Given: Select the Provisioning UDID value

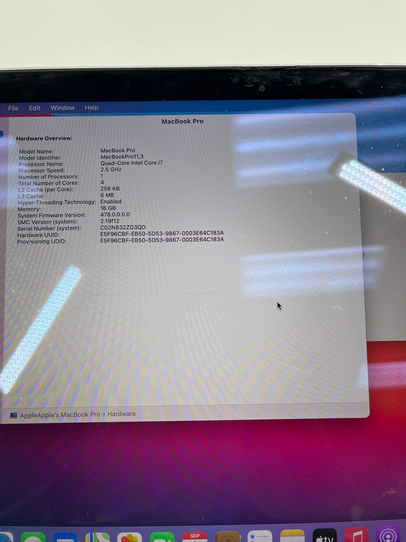Looking at the screenshot, I should click(x=162, y=240).
